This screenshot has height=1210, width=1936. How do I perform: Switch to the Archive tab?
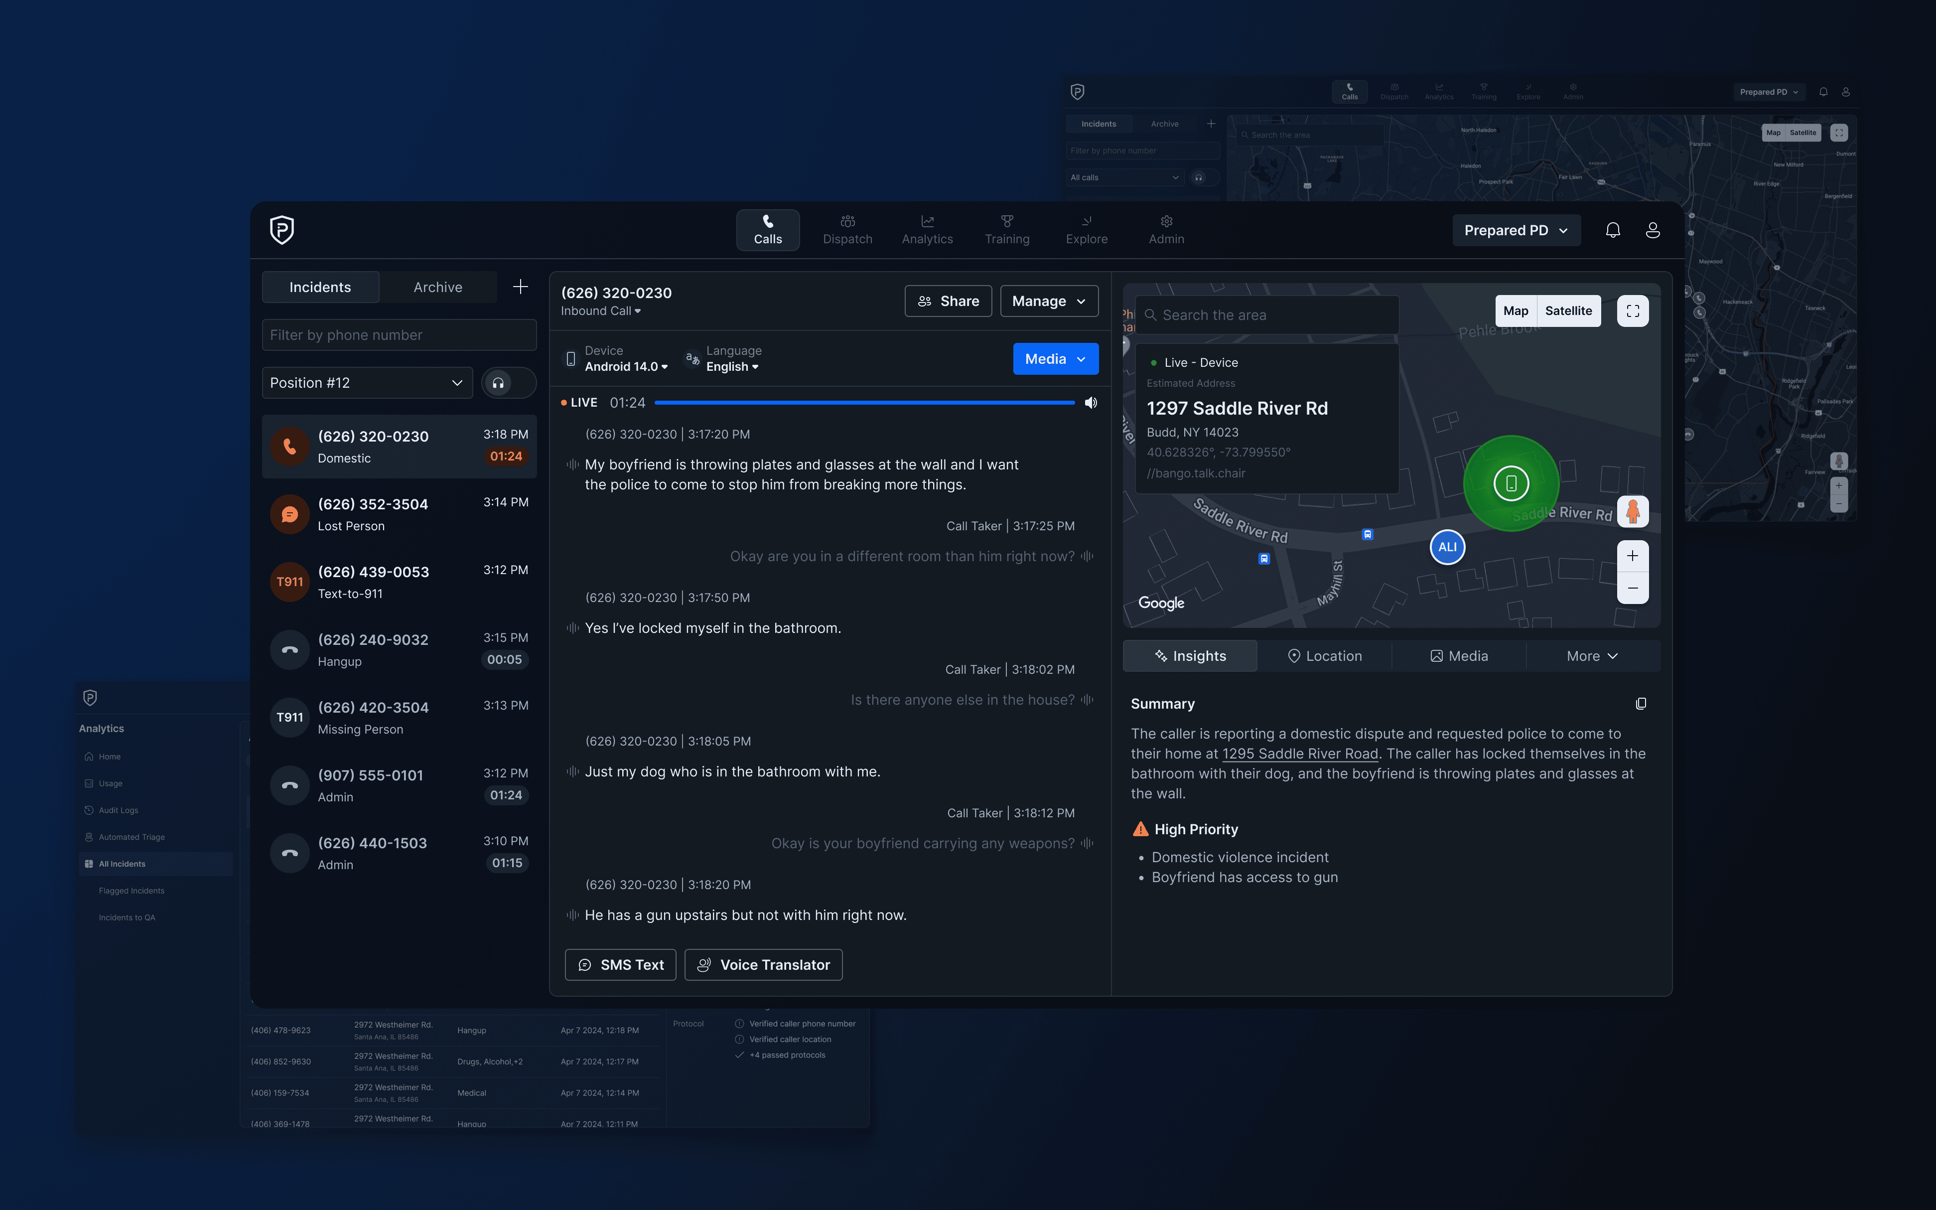tap(437, 287)
